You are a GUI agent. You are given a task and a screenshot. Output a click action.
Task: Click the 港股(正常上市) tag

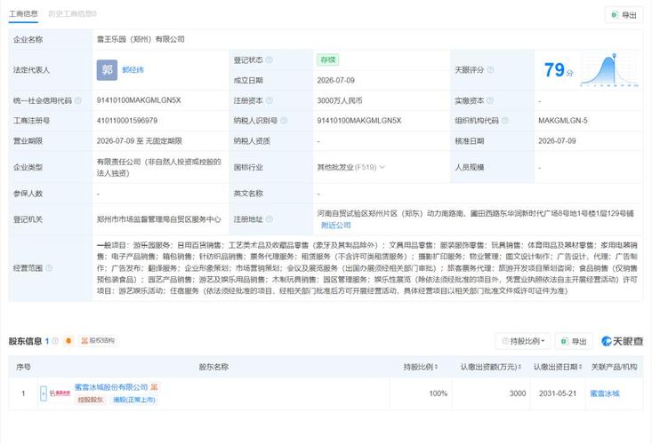coord(134,400)
